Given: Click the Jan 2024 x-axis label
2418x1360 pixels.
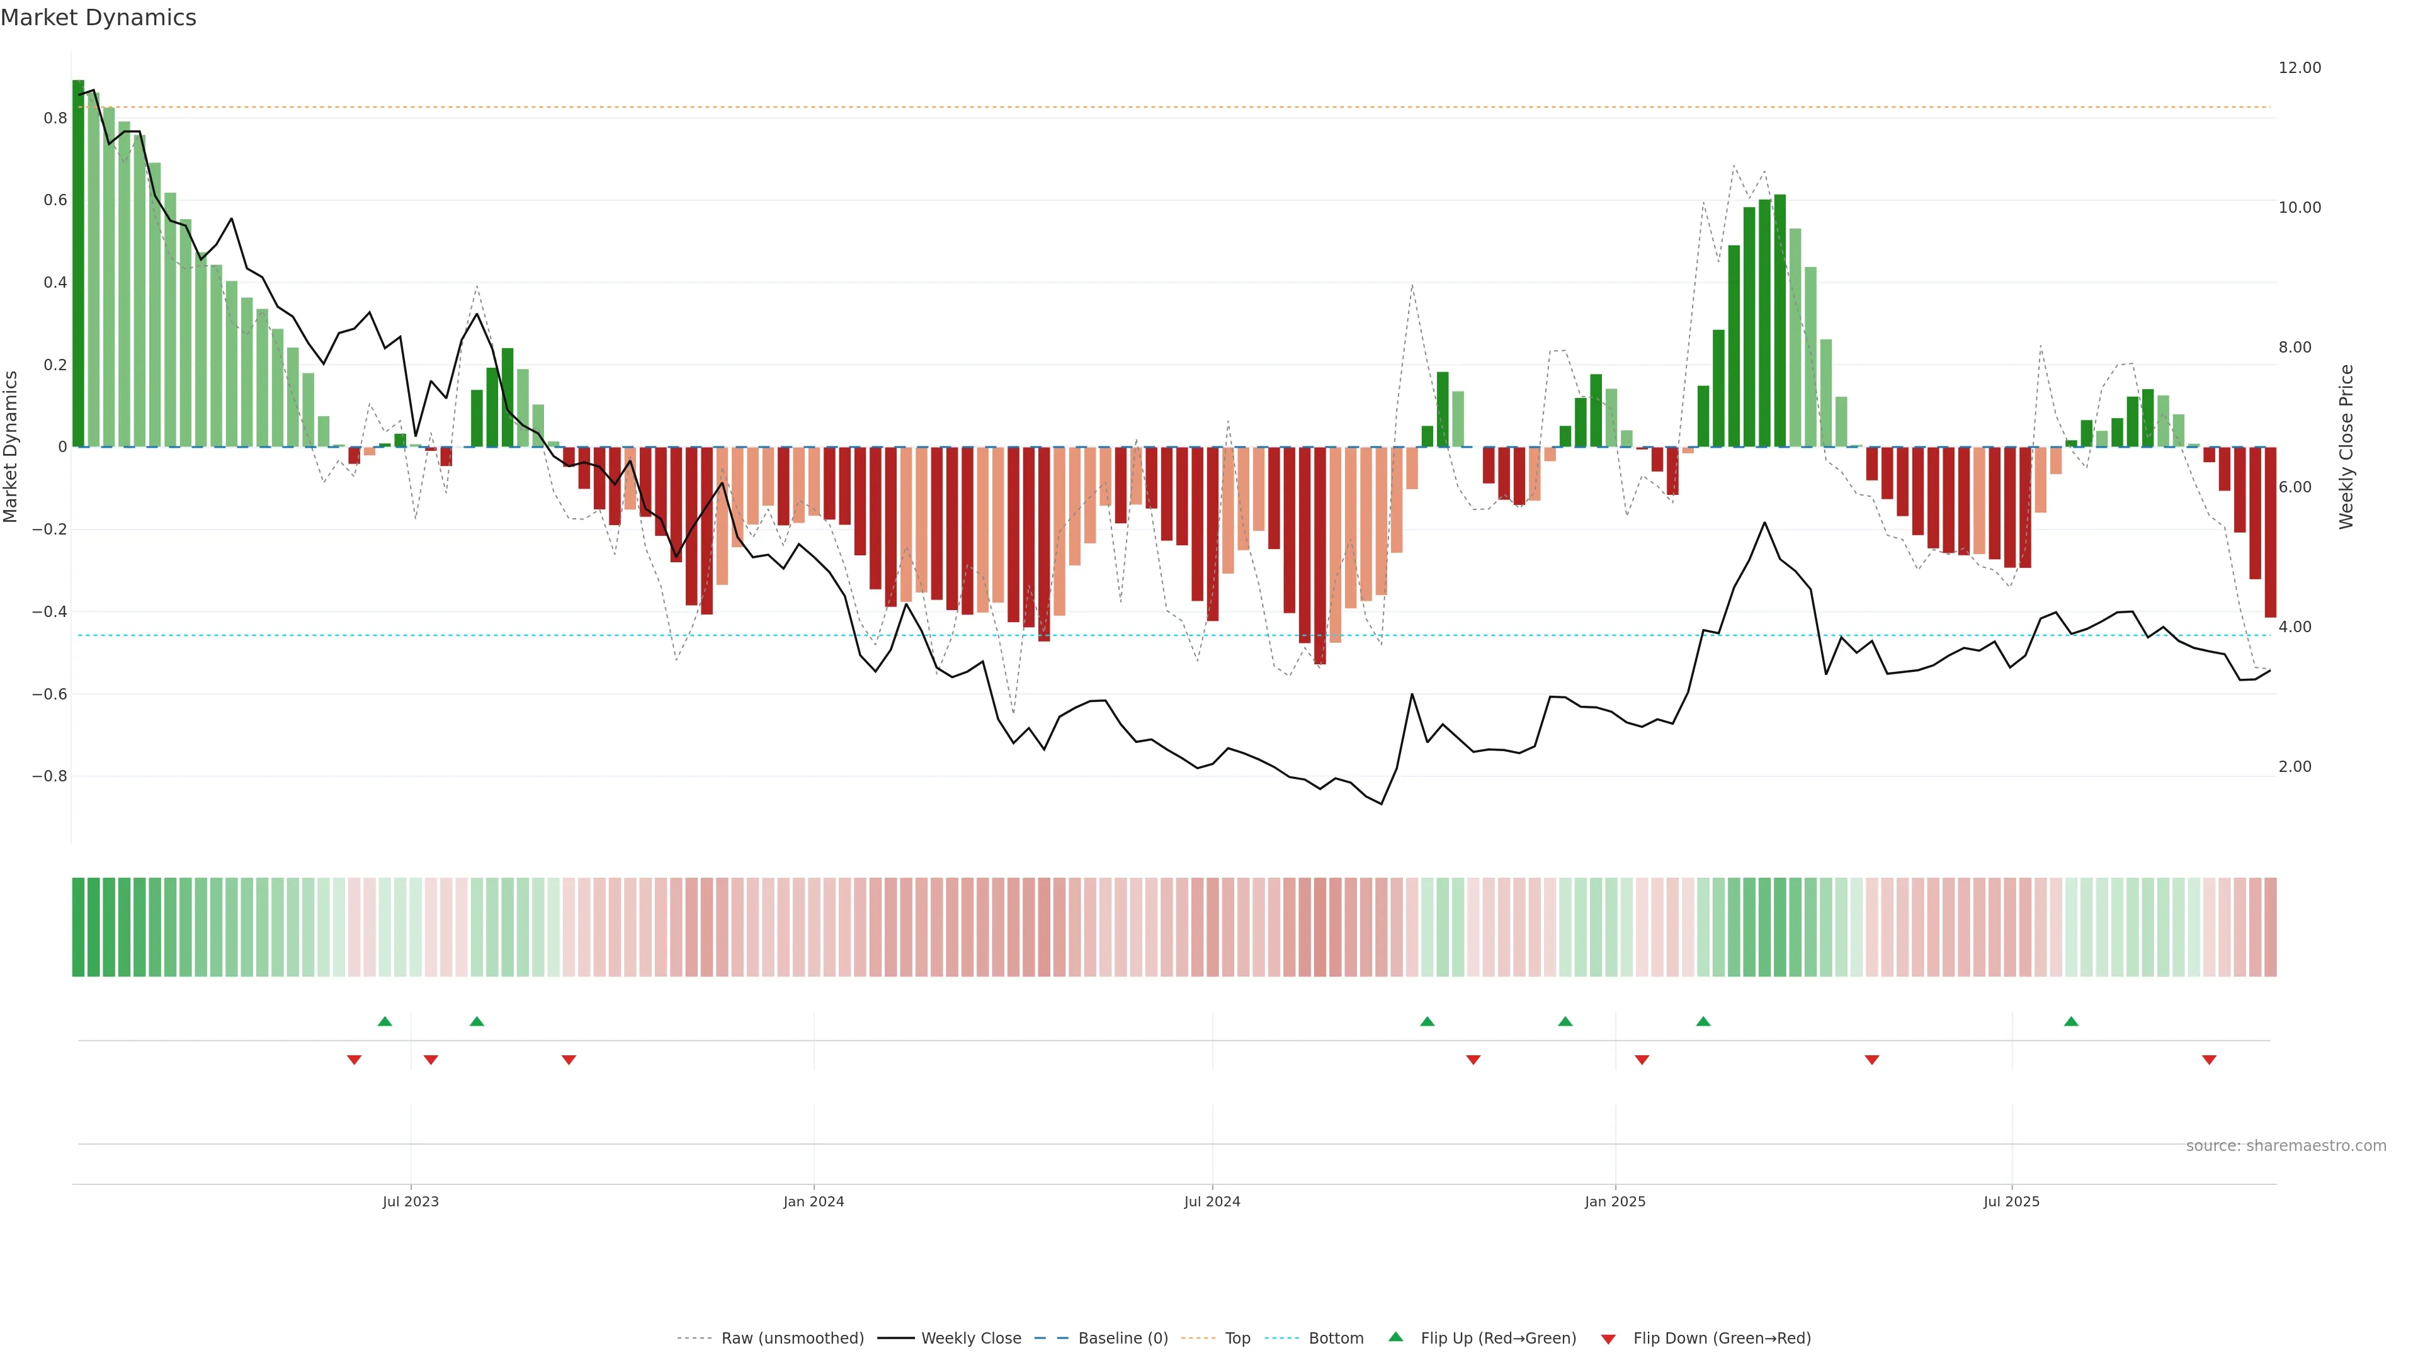Looking at the screenshot, I should (x=814, y=1201).
